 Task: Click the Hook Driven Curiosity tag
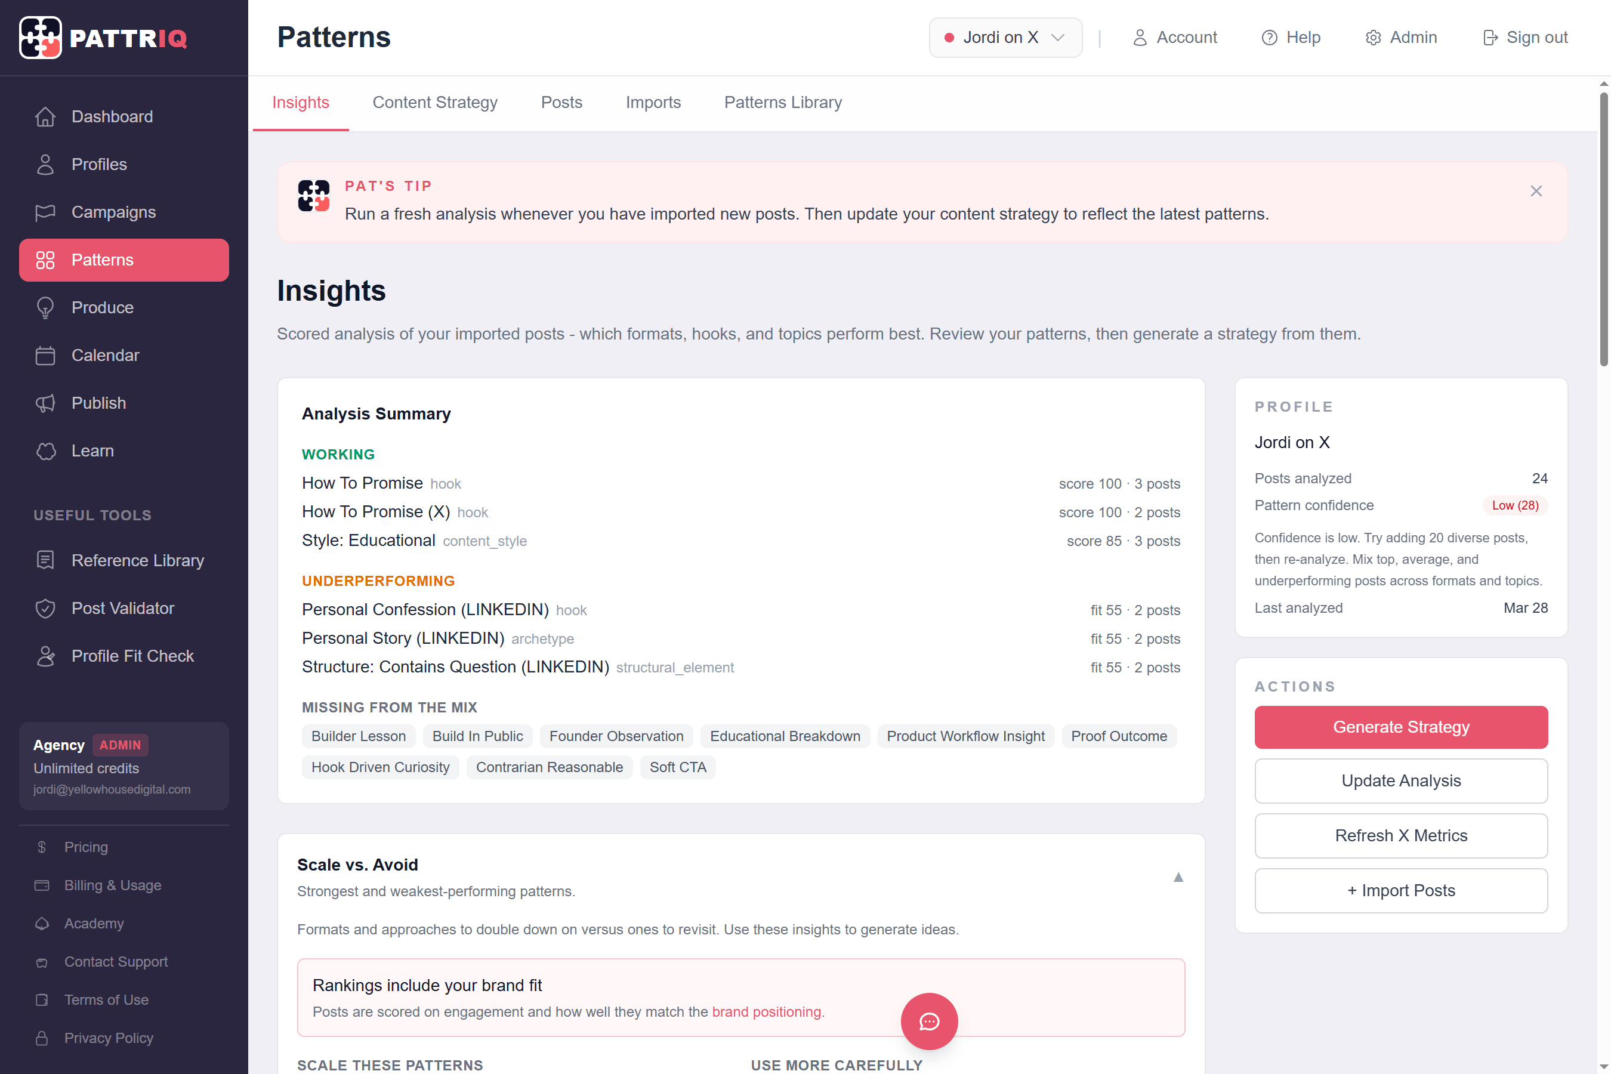(380, 767)
